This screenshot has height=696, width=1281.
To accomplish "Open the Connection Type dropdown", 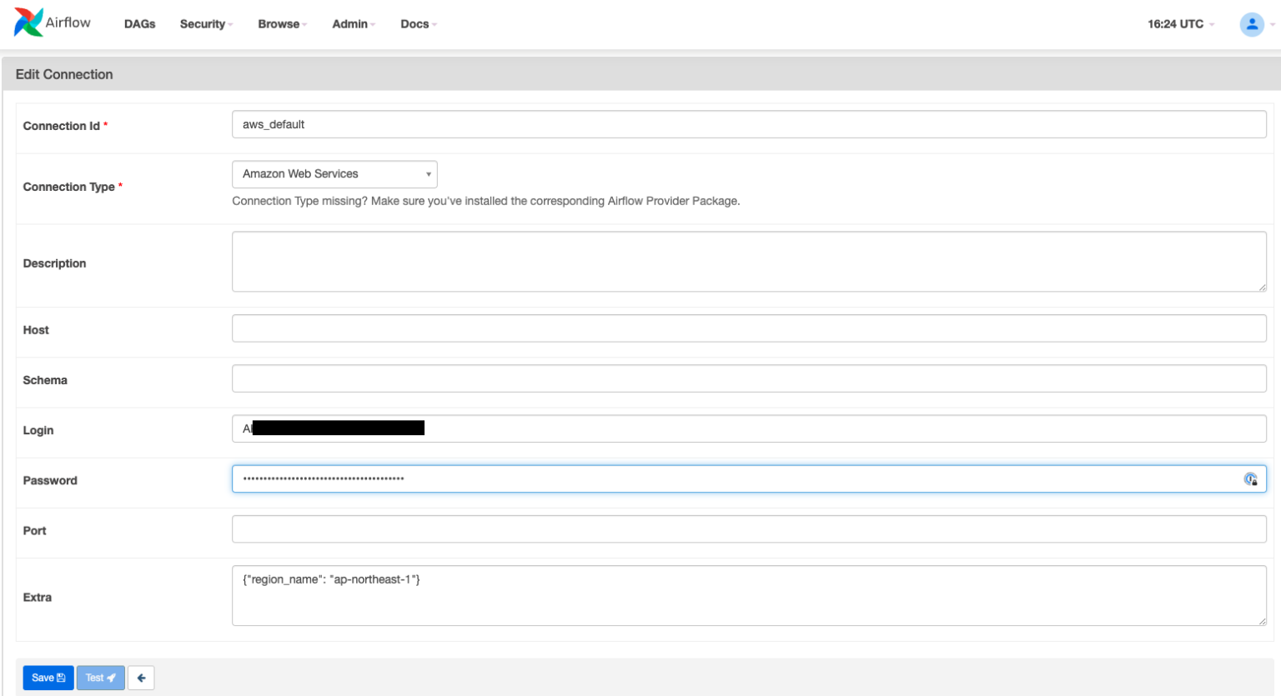I will click(x=334, y=173).
